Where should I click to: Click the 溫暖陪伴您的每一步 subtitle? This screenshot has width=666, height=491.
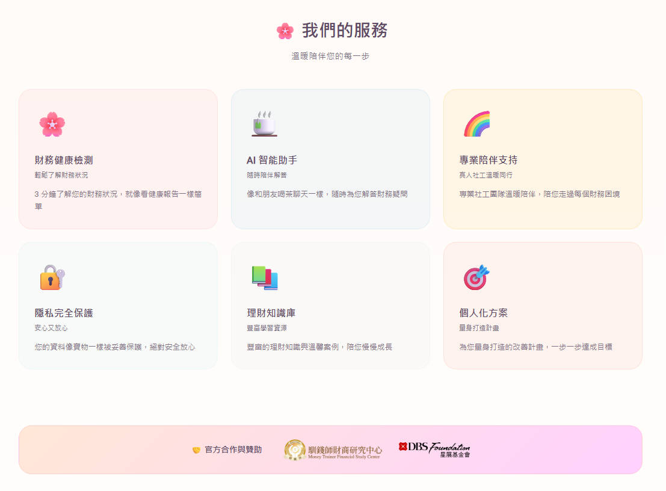click(x=330, y=56)
